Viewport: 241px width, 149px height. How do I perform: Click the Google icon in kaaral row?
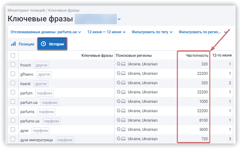point(118,83)
